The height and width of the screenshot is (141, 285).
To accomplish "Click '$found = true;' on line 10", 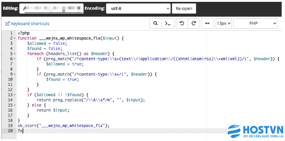I will coord(63,80).
